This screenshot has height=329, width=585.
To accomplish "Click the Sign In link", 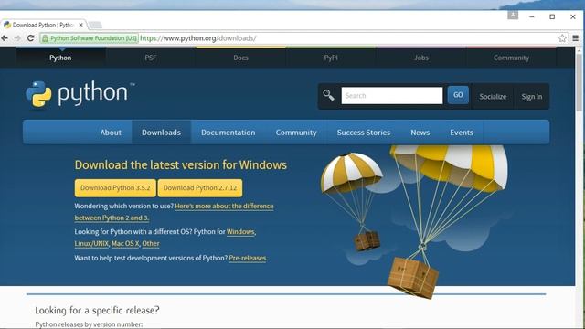I will click(532, 97).
